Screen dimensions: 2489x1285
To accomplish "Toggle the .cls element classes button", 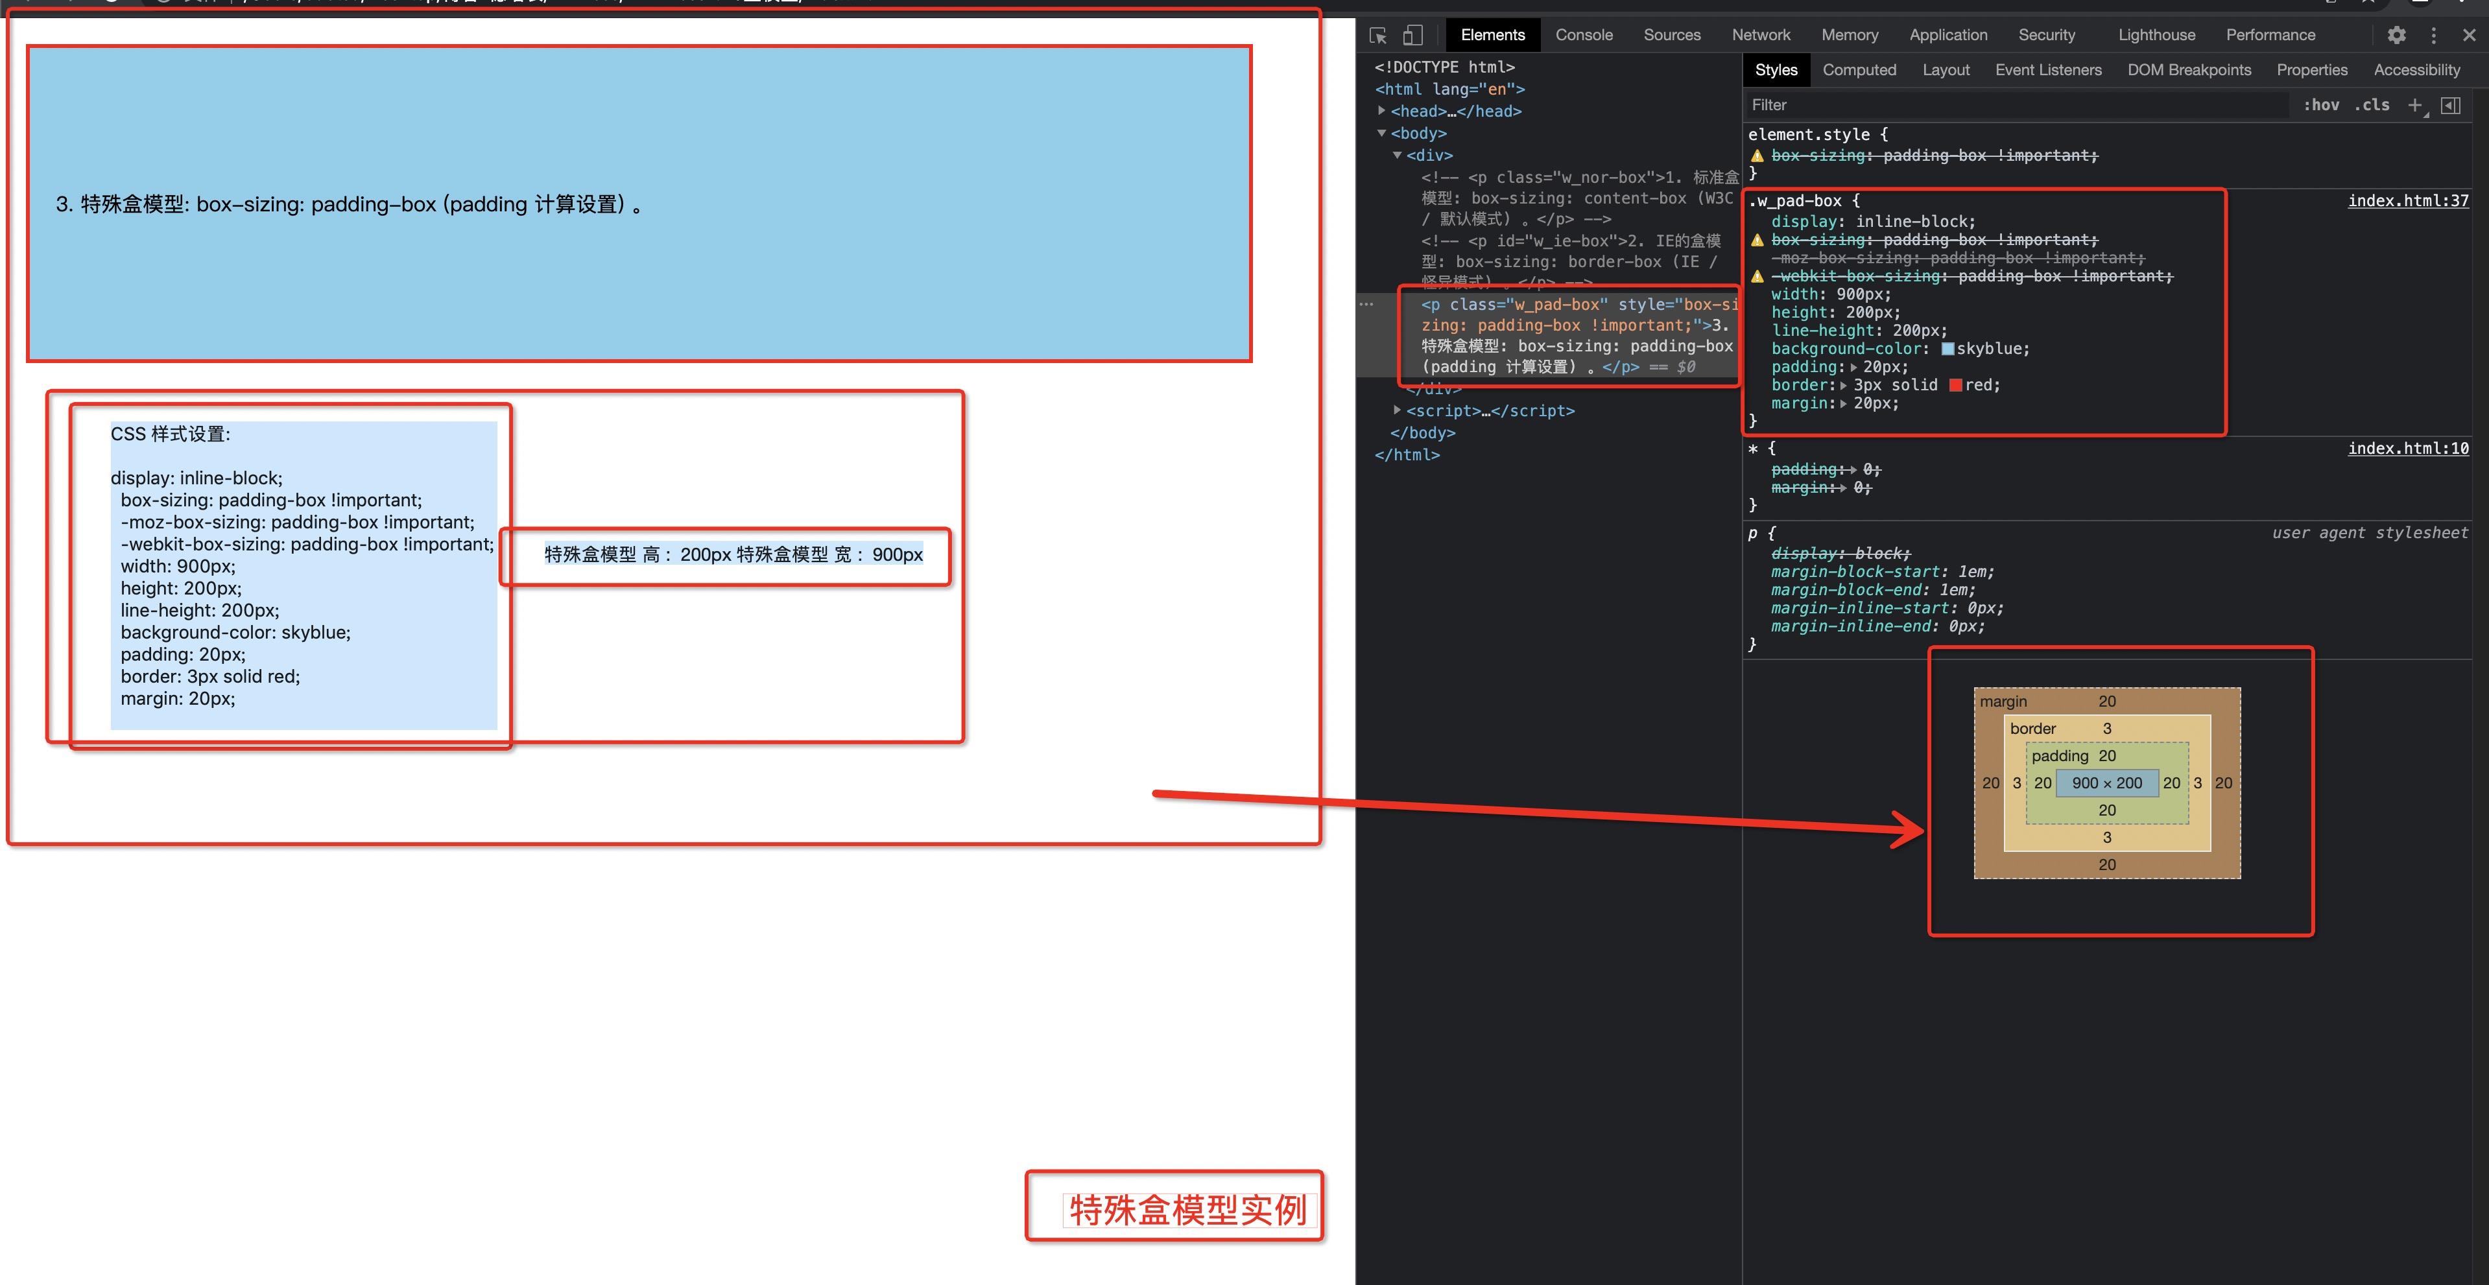I will pos(2372,105).
